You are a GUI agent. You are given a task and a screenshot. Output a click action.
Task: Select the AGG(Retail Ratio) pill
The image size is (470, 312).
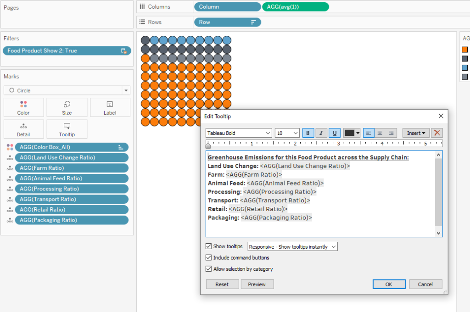(x=72, y=210)
